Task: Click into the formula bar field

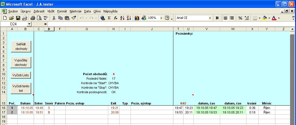Action: tap(171, 24)
